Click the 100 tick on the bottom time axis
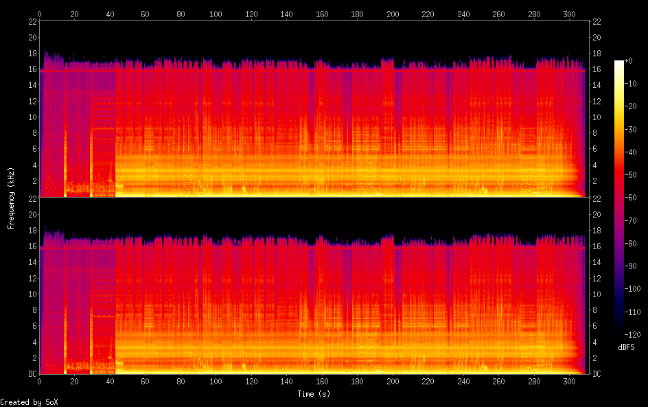This screenshot has width=648, height=407. 216,381
